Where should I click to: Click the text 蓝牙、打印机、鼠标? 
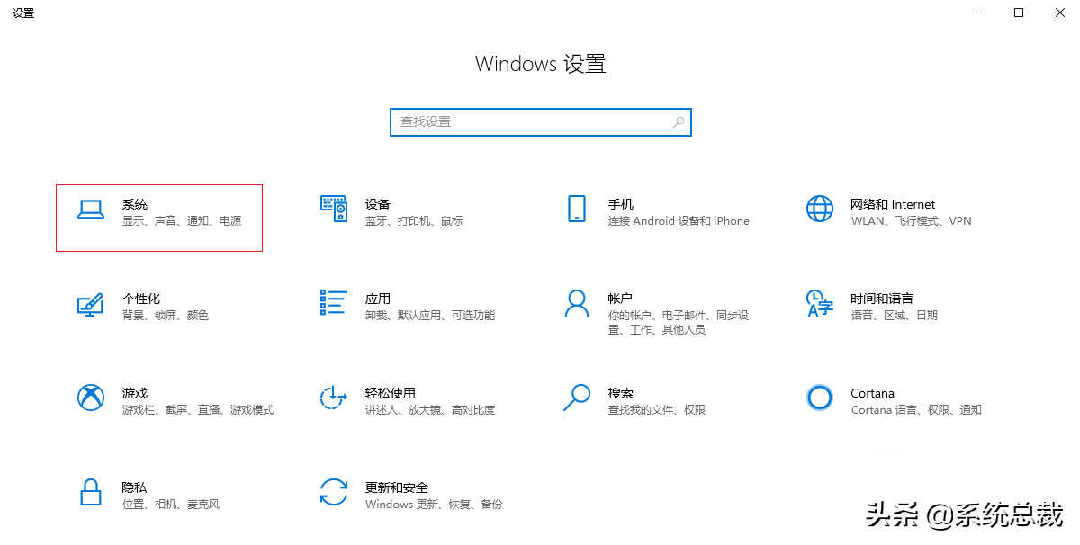click(x=414, y=221)
